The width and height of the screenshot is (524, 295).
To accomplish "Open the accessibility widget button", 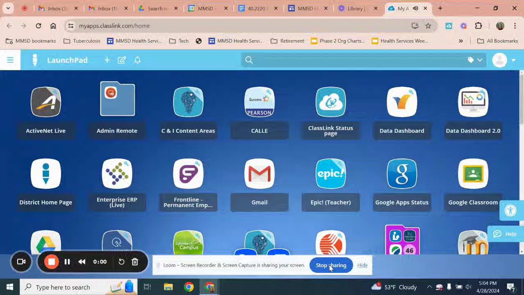I will click(510, 211).
